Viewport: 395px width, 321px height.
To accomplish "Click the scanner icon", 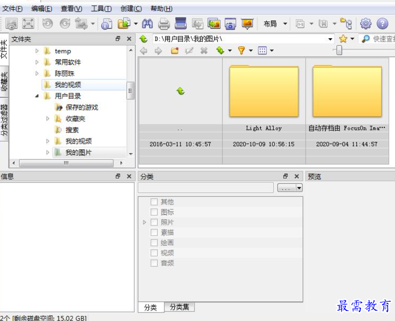I will (x=181, y=23).
